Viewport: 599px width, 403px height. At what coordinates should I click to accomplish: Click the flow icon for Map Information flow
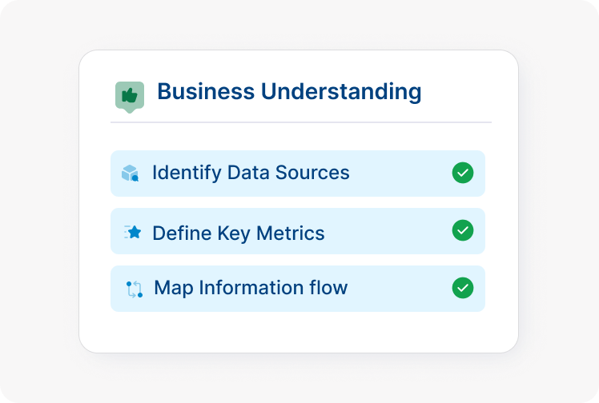pos(134,289)
